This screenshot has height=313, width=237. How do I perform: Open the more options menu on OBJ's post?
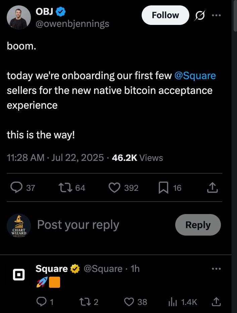tap(217, 15)
